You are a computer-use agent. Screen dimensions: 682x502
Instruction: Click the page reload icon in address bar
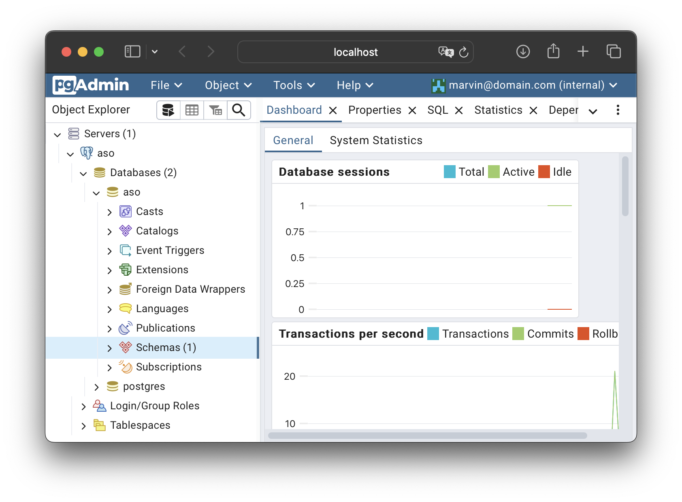pos(464,52)
